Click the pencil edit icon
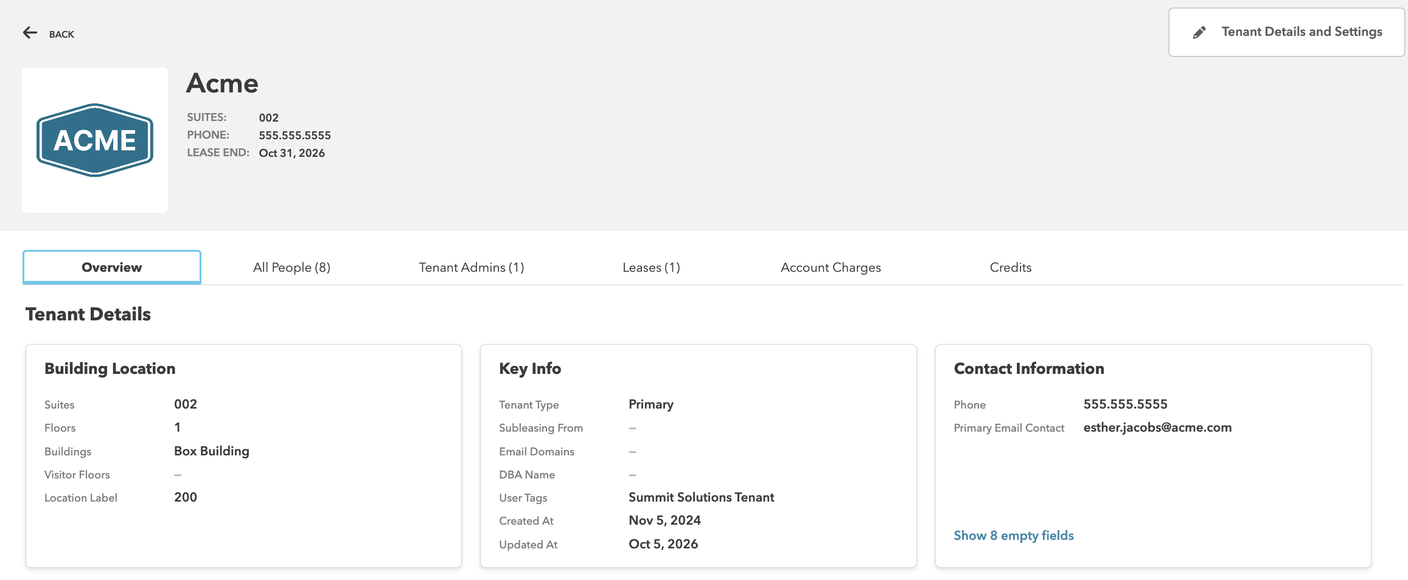The width and height of the screenshot is (1408, 580). (x=1199, y=33)
